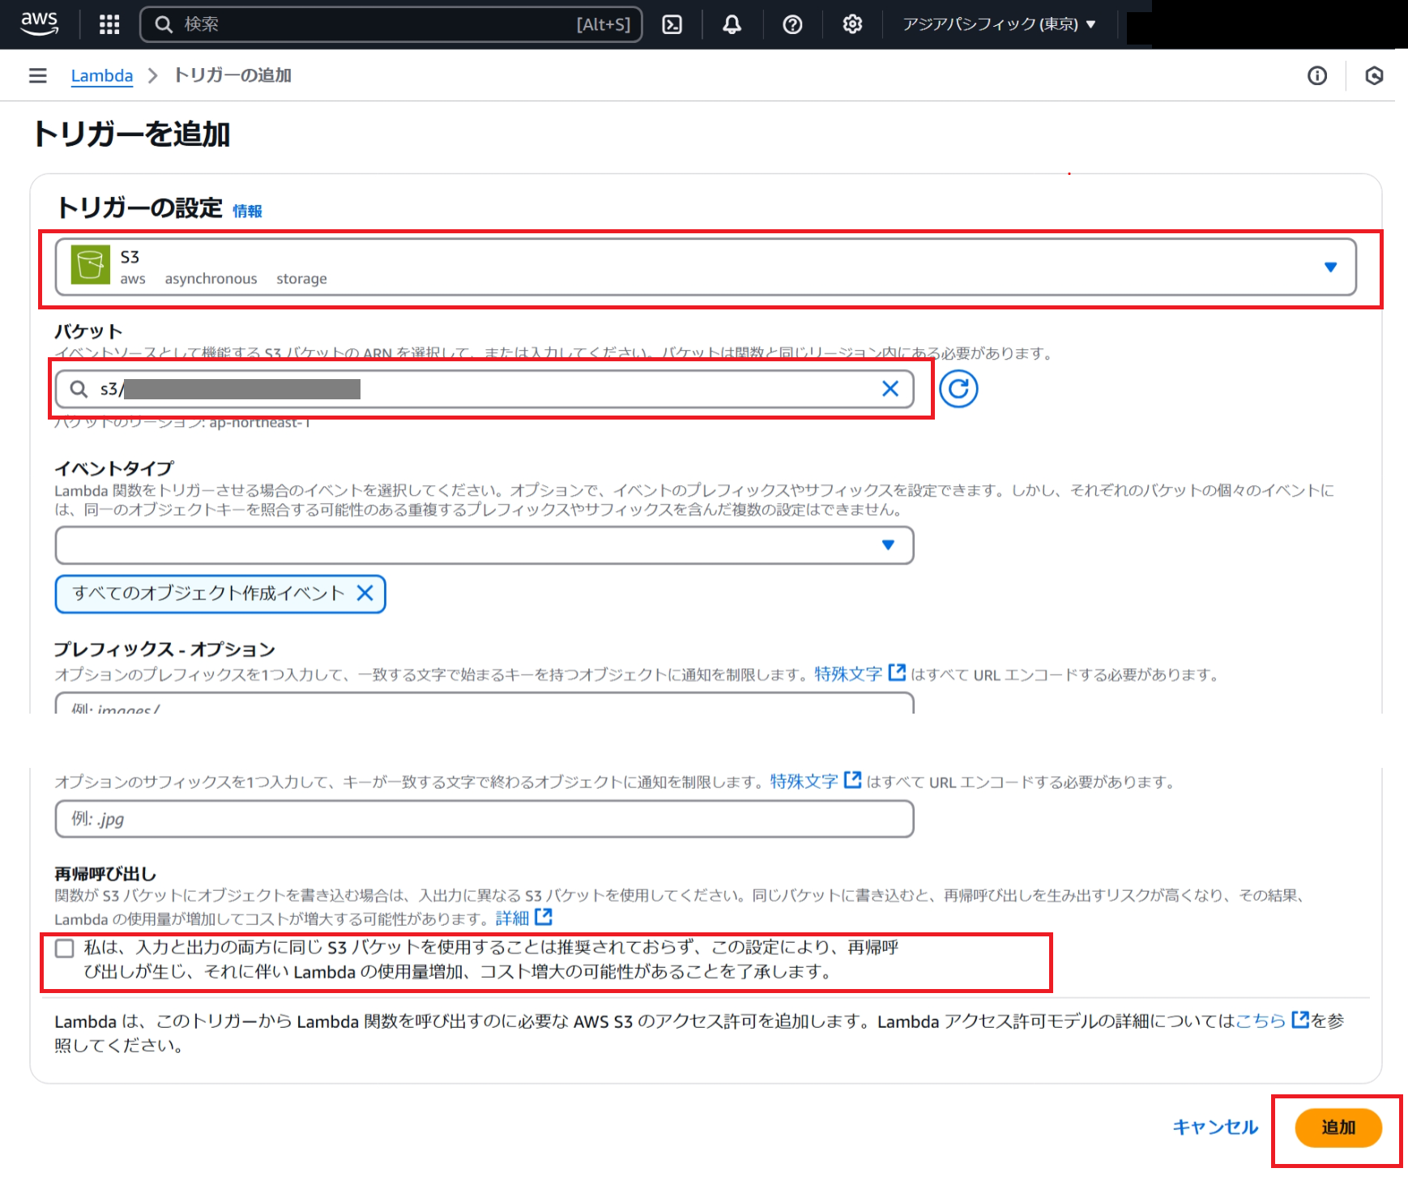Image resolution: width=1408 pixels, height=1181 pixels.
Task: Open the 特殊文字 link in suffix description
Action: click(x=815, y=781)
